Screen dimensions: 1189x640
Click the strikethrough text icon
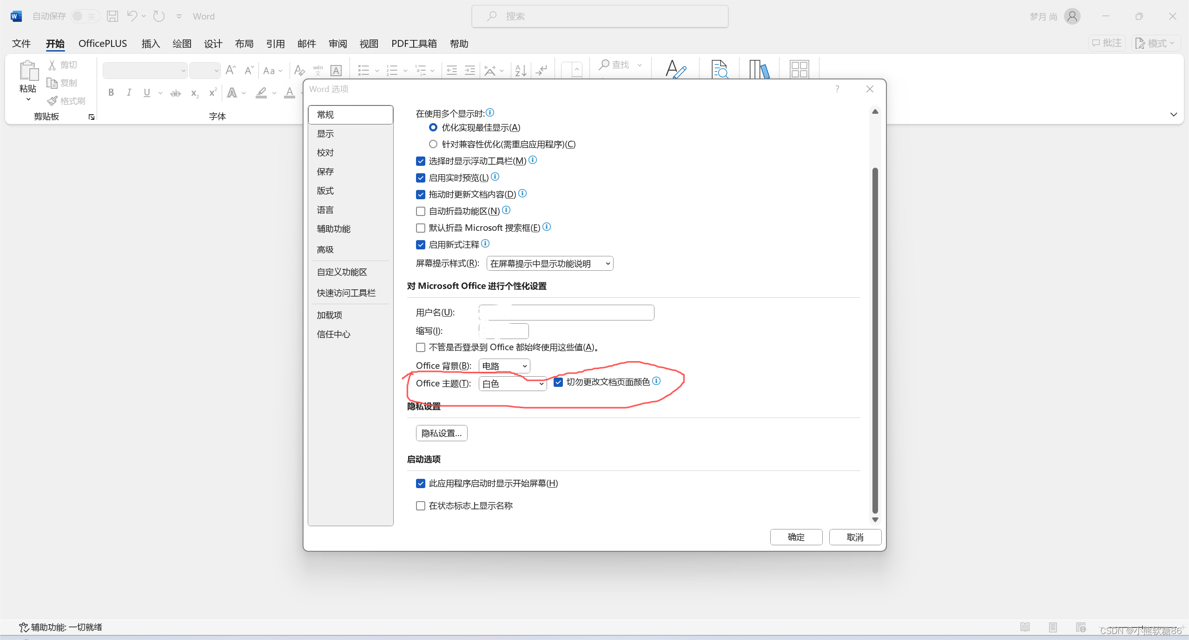(x=175, y=93)
